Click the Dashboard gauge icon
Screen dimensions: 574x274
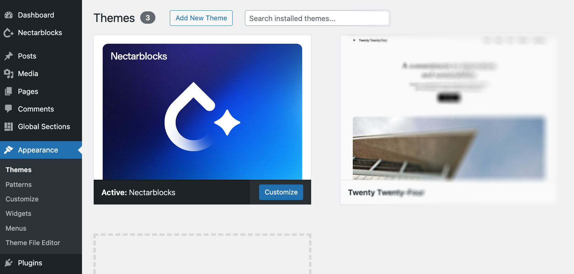9,15
